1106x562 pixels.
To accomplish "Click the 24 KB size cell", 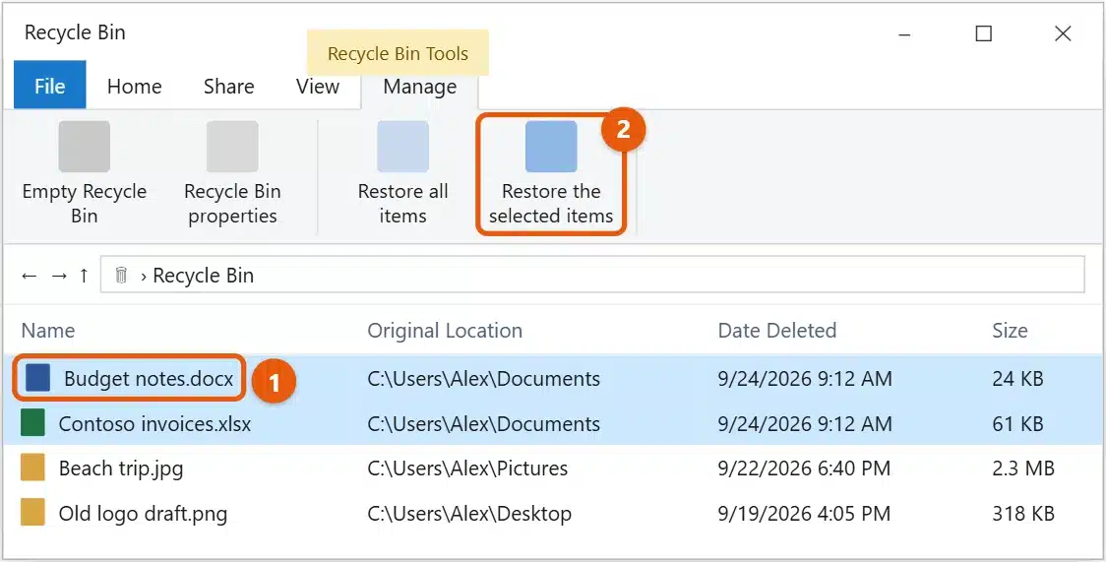I will pyautogui.click(x=1017, y=379).
